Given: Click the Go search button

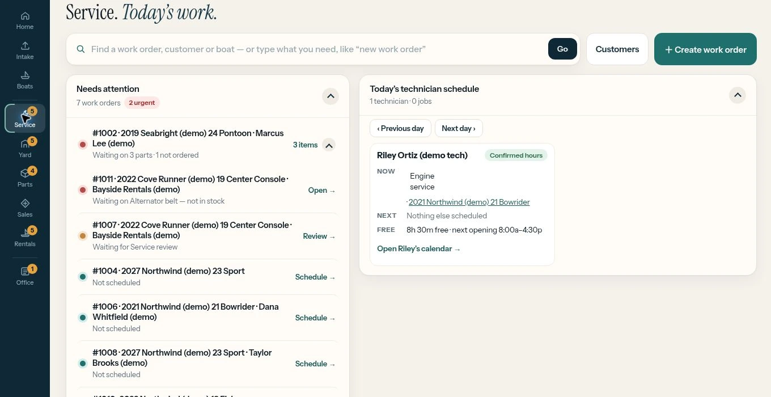Looking at the screenshot, I should (562, 49).
